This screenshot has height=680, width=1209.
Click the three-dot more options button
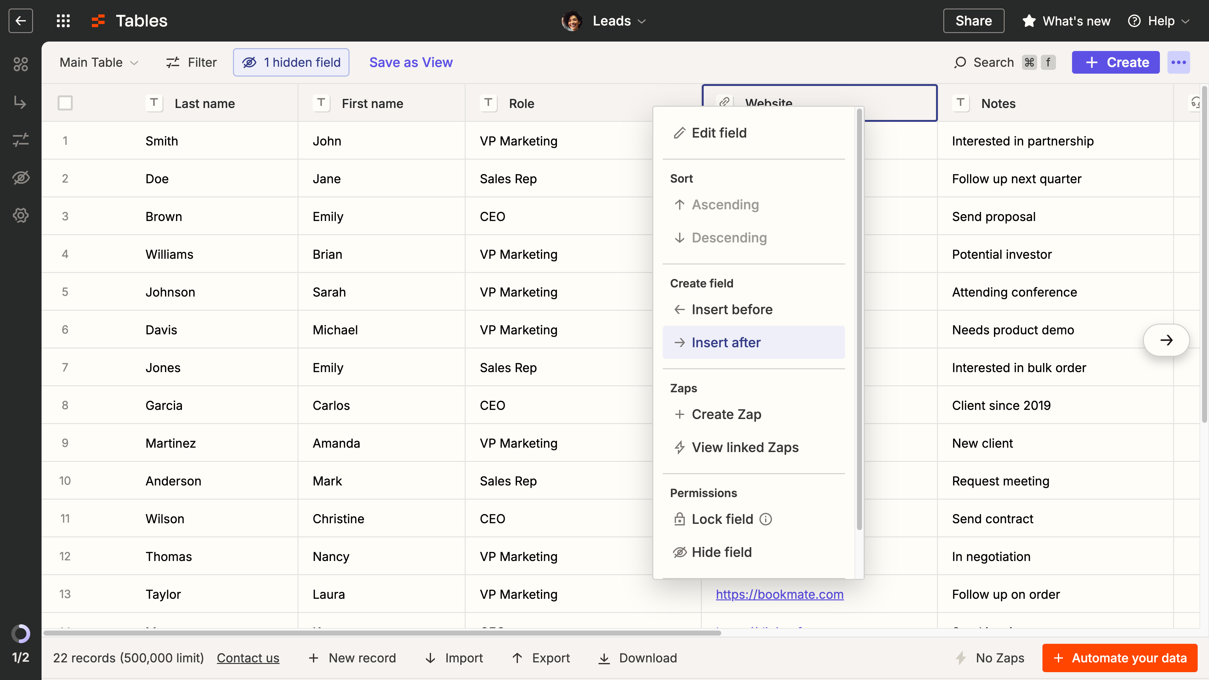[1178, 62]
